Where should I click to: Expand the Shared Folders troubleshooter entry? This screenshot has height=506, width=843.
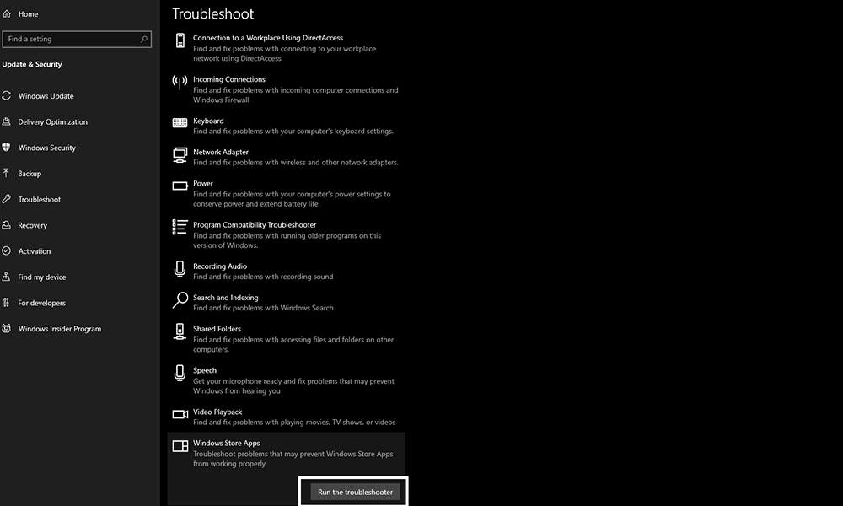point(286,339)
